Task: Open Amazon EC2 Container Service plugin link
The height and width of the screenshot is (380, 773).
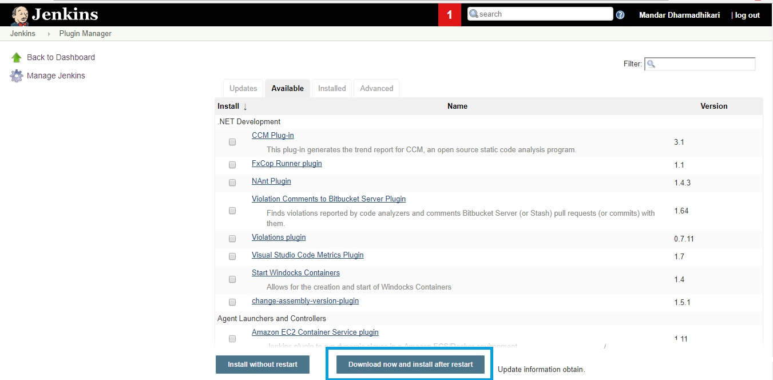Action: [315, 332]
